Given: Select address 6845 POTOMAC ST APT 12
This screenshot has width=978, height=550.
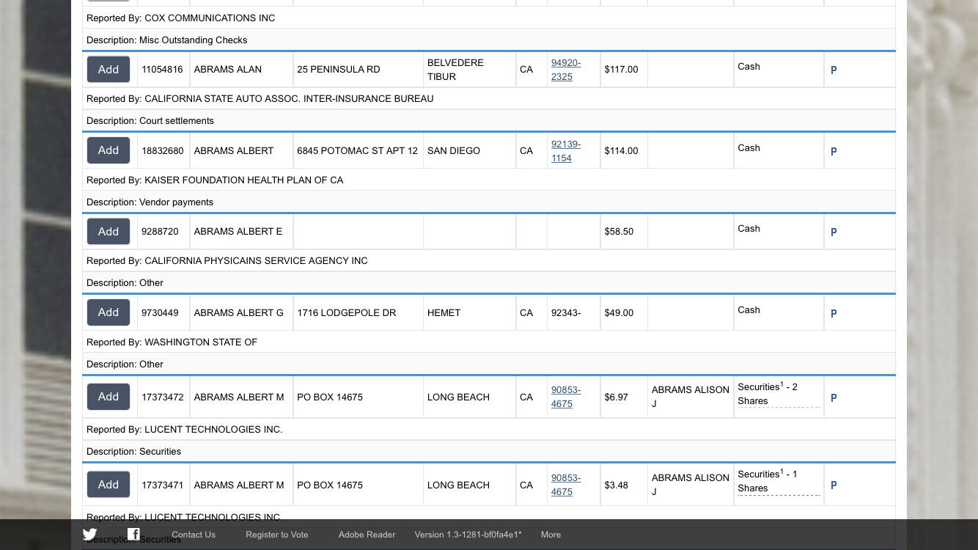Looking at the screenshot, I should point(357,150).
